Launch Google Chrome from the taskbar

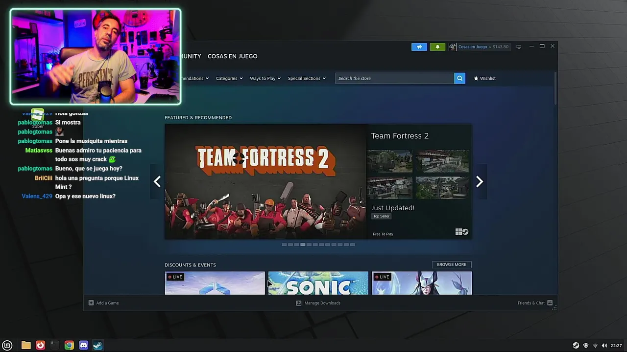[x=69, y=345]
